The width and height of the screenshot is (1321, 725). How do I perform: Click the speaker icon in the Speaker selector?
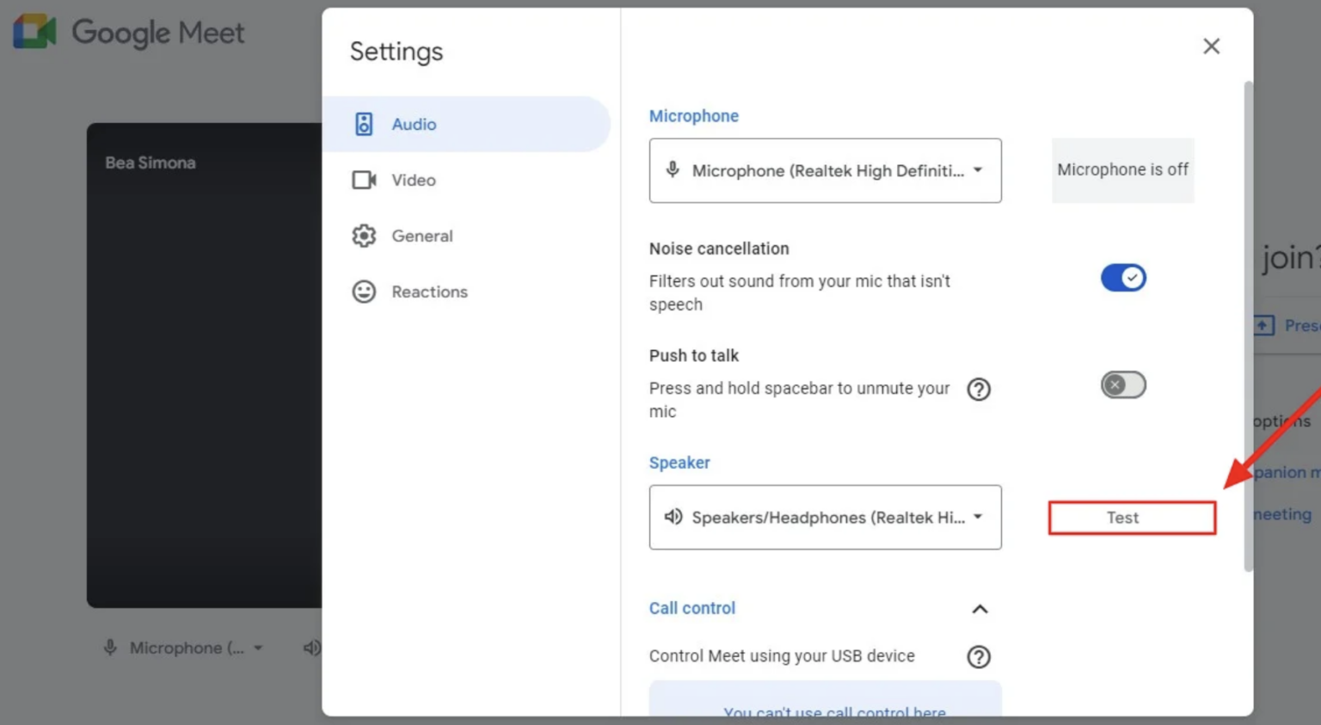pos(672,517)
